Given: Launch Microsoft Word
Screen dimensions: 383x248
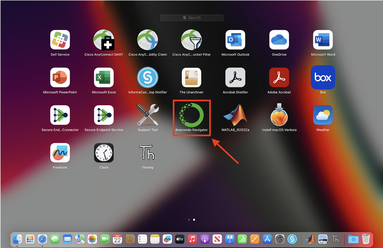Looking at the screenshot, I should pos(323,40).
